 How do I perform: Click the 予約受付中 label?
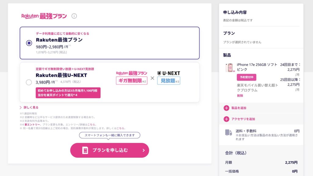[246, 77]
